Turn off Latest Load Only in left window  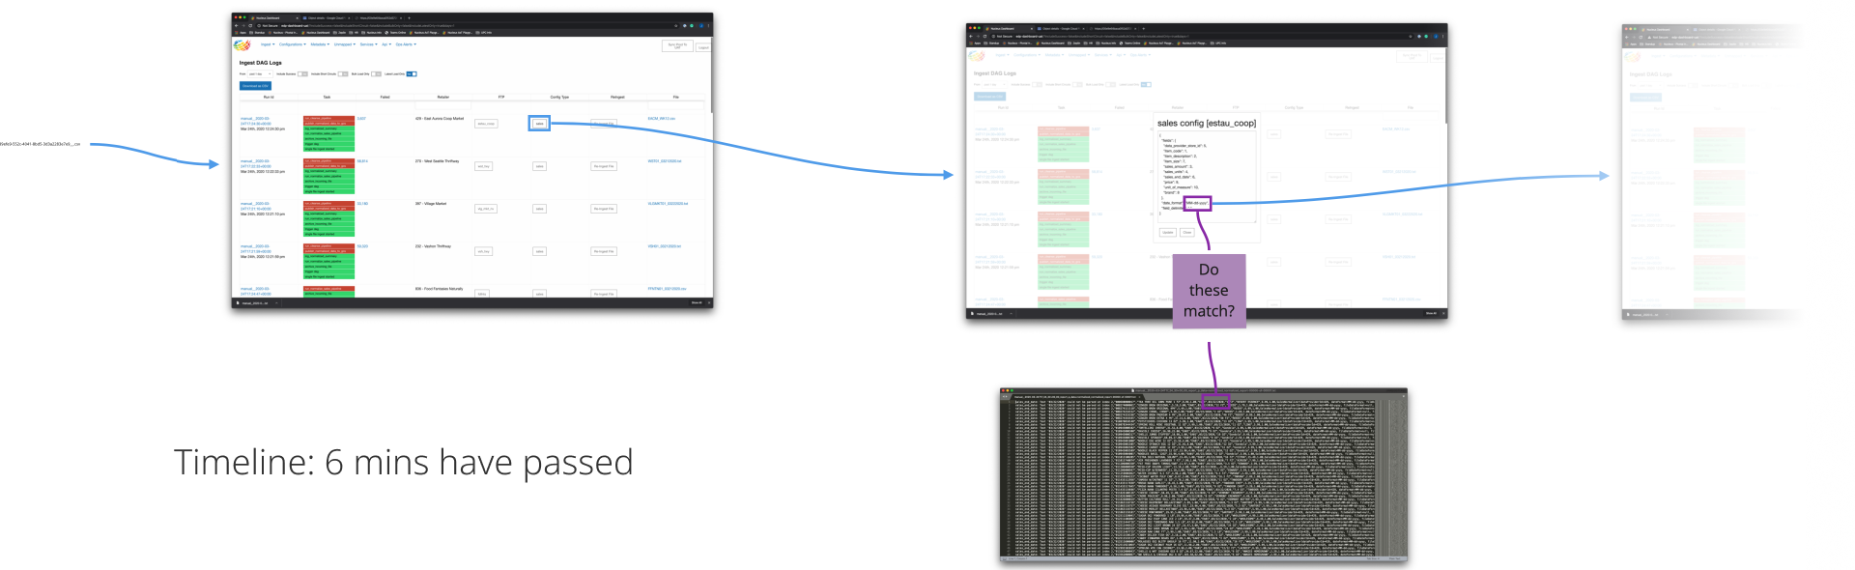tap(412, 74)
